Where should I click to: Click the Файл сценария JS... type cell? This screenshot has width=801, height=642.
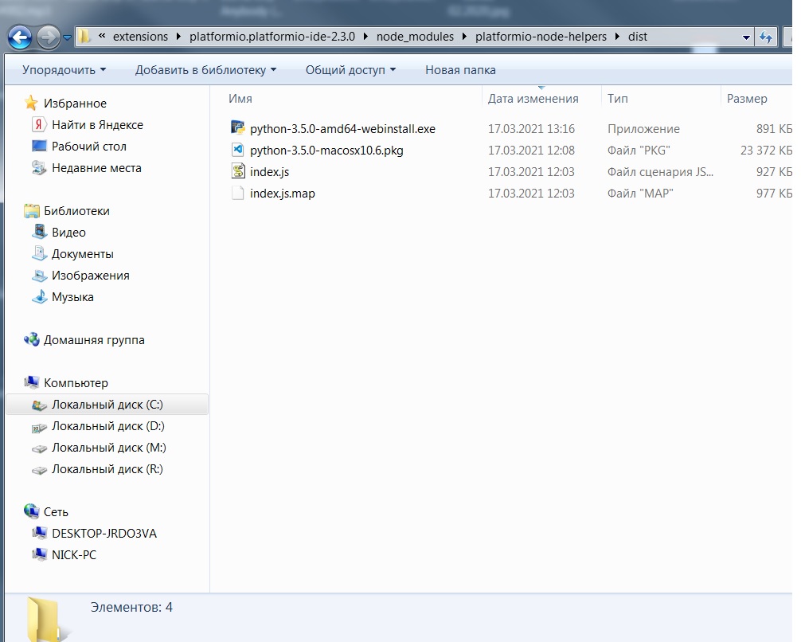click(660, 172)
